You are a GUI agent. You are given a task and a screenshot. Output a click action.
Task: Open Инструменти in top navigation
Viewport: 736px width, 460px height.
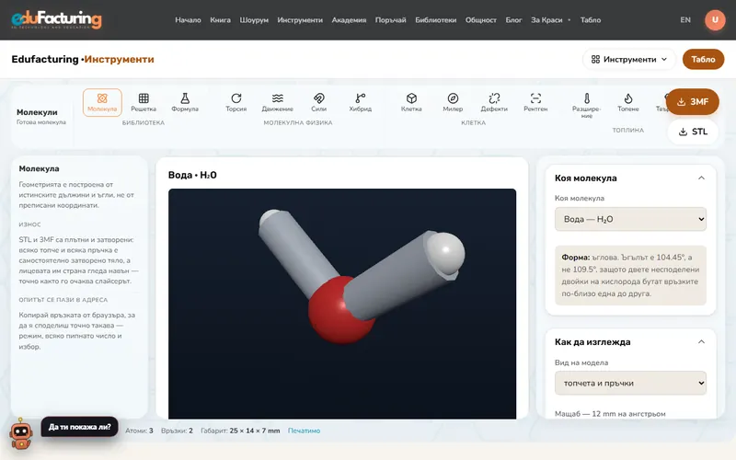(x=300, y=19)
